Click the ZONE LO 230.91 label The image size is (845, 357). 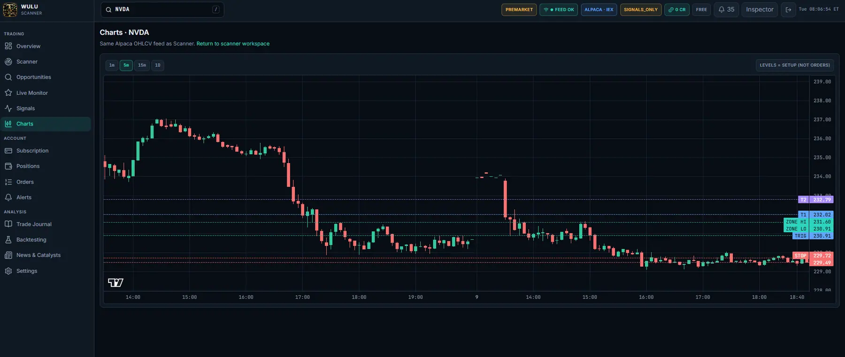coord(808,229)
